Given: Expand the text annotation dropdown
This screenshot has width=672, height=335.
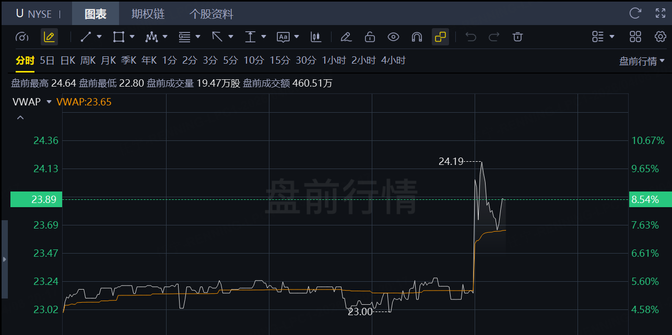Looking at the screenshot, I should (x=297, y=37).
